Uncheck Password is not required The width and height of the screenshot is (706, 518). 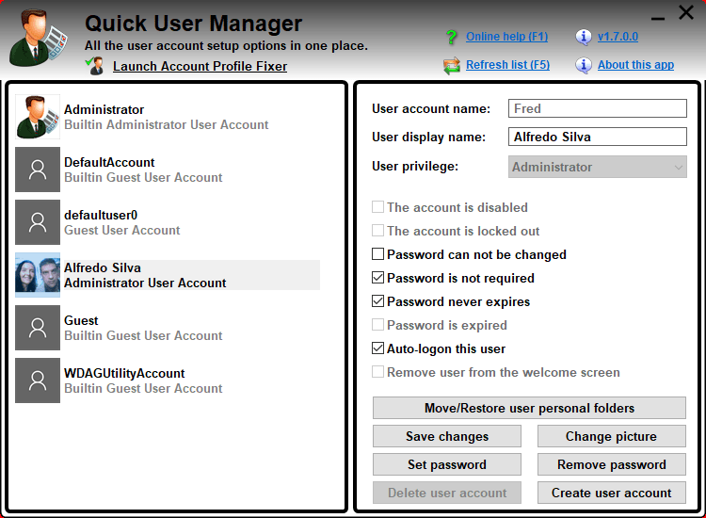378,278
